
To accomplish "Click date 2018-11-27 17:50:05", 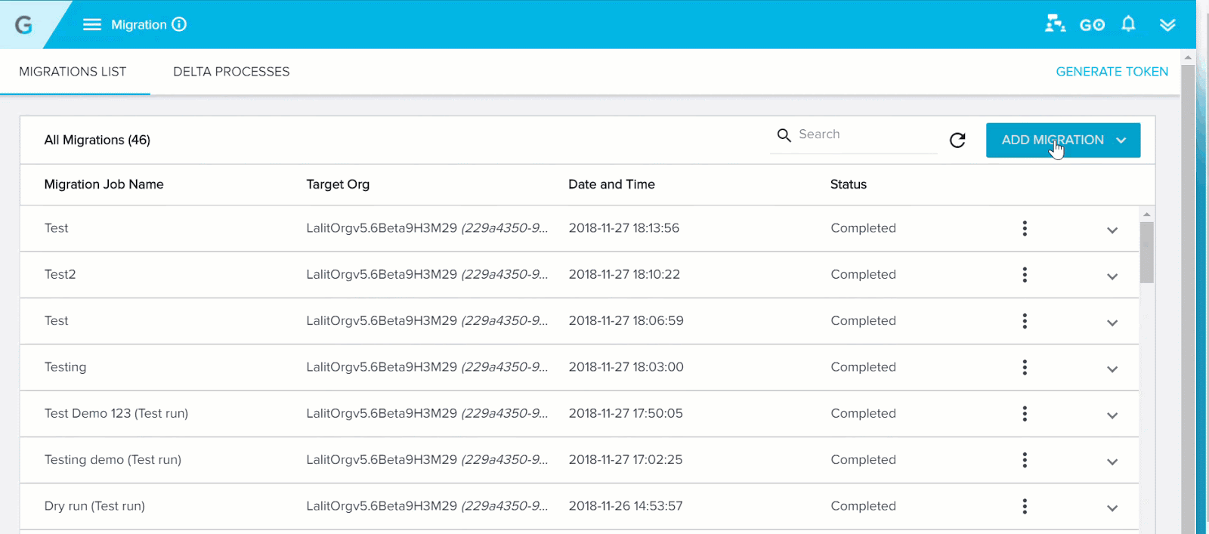I will click(626, 413).
